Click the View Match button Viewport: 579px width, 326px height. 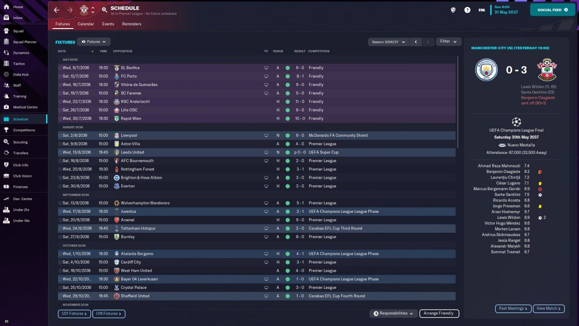(x=549, y=308)
